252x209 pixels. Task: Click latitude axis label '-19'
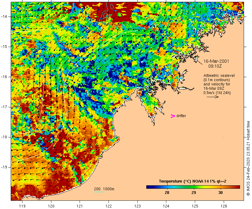pos(4,167)
